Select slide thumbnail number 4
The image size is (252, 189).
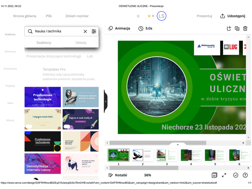(x=191, y=155)
